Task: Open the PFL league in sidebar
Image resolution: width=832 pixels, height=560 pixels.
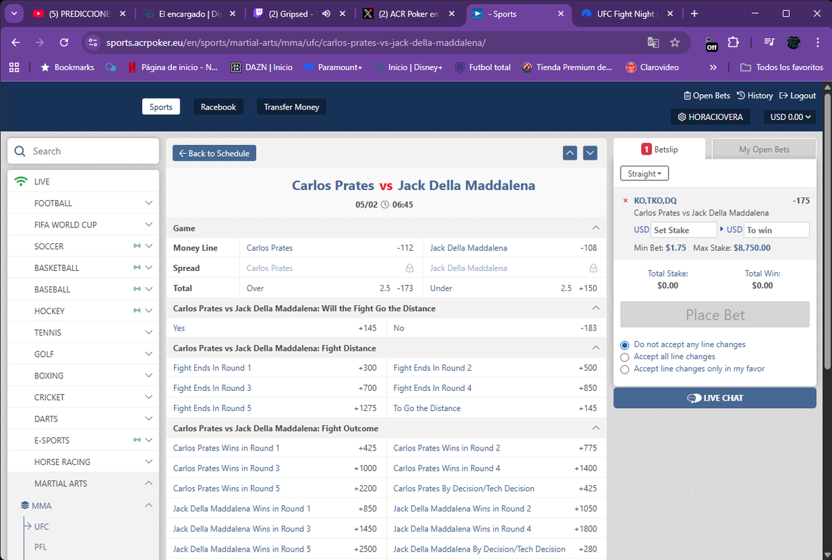Action: pyautogui.click(x=41, y=547)
